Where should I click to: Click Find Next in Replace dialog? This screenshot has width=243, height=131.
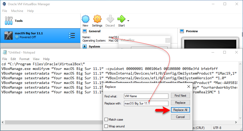180,96
